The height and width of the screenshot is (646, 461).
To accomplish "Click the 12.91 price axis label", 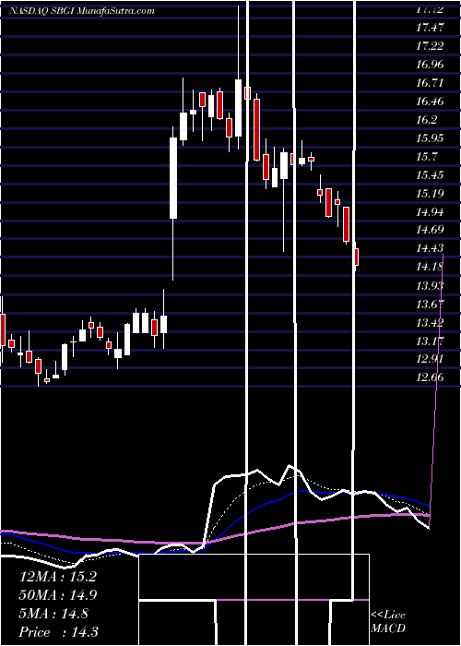I will [x=430, y=359].
